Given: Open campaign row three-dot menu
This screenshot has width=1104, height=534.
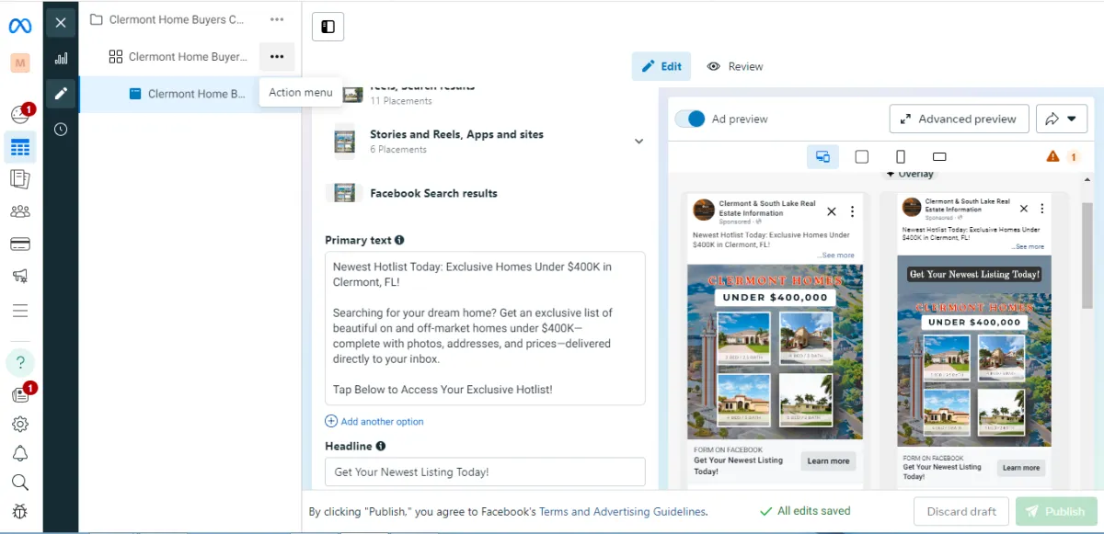Looking at the screenshot, I should 277,19.
